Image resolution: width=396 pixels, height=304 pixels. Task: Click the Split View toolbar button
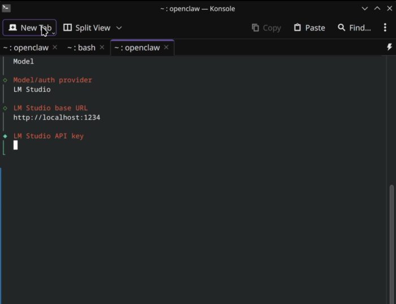[x=87, y=28]
